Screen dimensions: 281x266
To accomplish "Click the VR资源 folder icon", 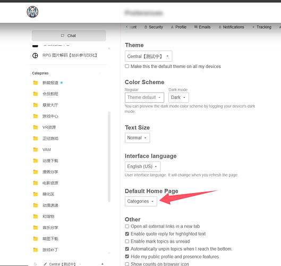I will (x=36, y=127).
